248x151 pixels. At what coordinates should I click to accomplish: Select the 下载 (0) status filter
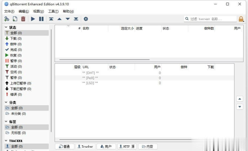[x=27, y=39]
